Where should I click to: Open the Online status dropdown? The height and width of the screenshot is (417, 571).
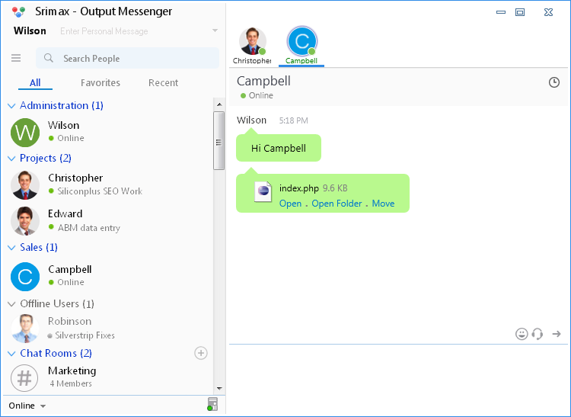(27, 406)
